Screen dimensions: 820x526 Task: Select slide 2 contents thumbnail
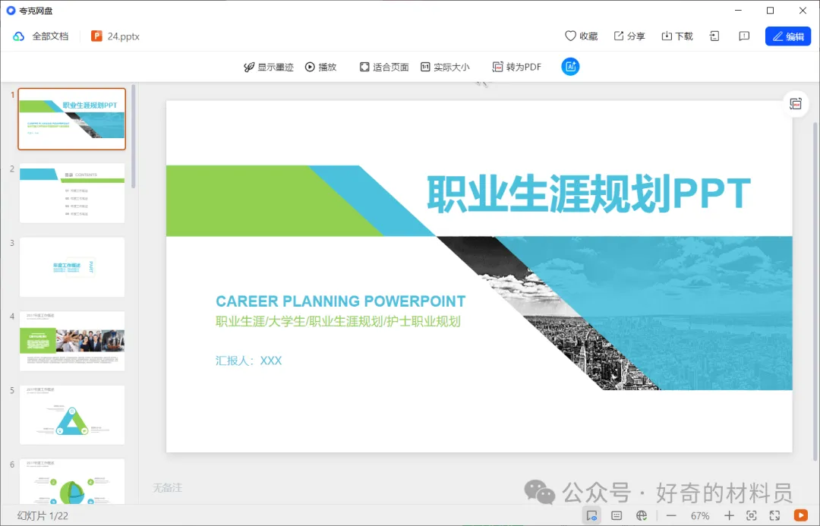pyautogui.click(x=72, y=193)
